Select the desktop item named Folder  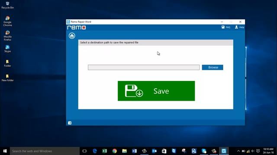7,63
